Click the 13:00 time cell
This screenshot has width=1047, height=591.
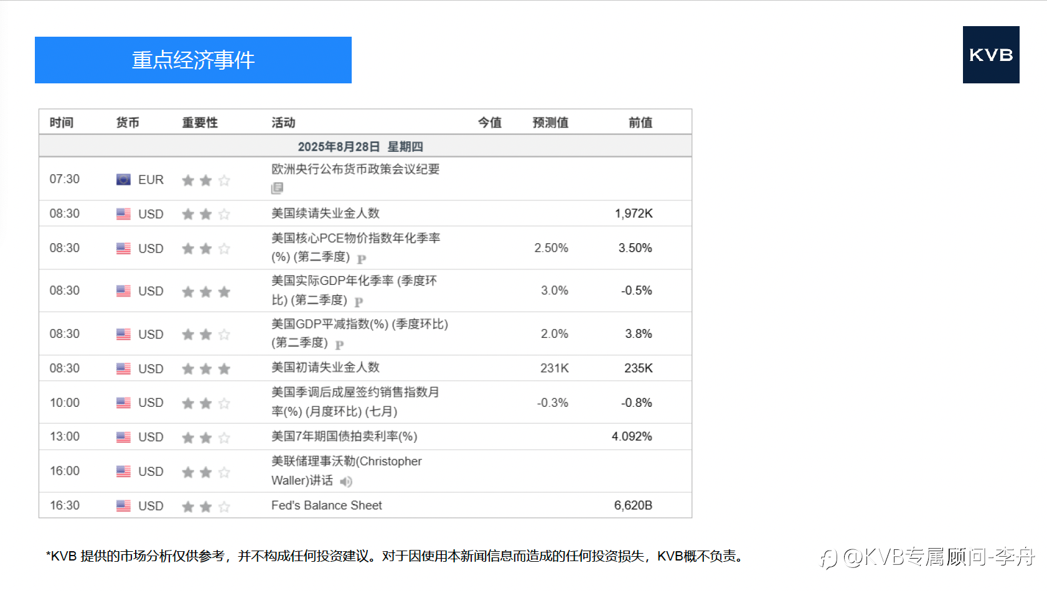pos(65,436)
